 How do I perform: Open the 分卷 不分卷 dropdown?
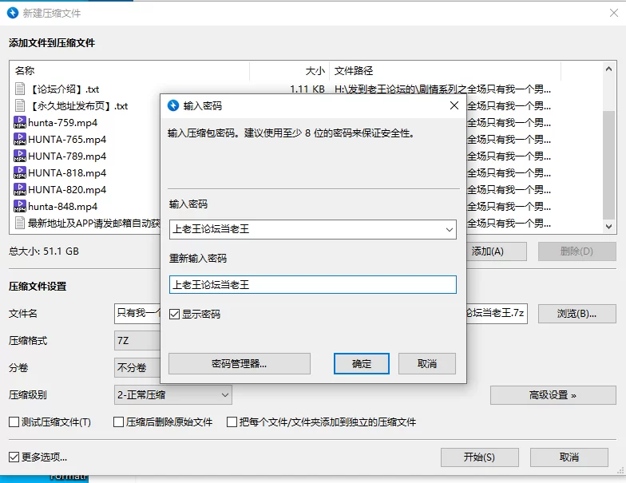tap(137, 367)
